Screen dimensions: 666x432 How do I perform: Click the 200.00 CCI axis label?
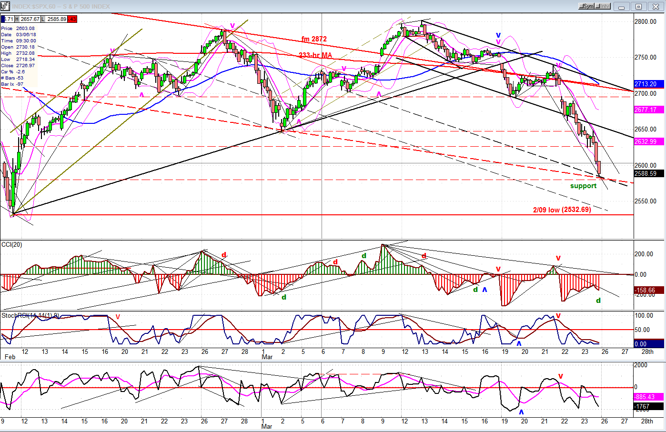(644, 254)
